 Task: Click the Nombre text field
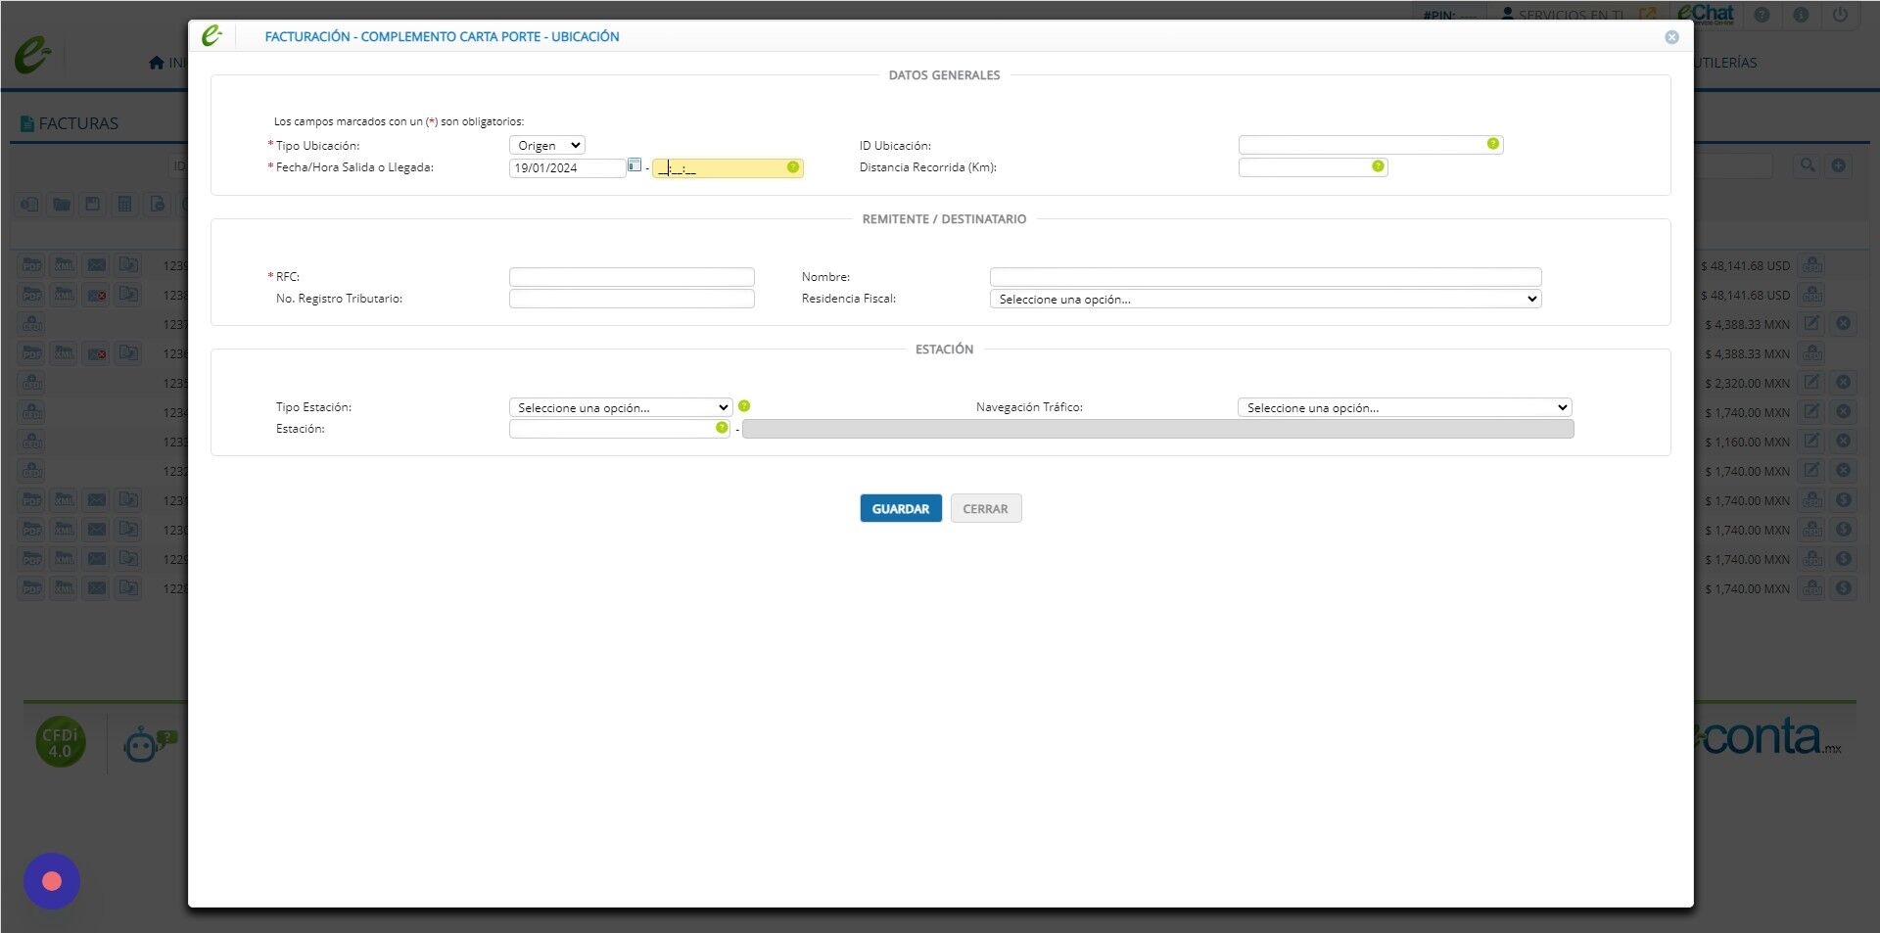[1265, 277]
